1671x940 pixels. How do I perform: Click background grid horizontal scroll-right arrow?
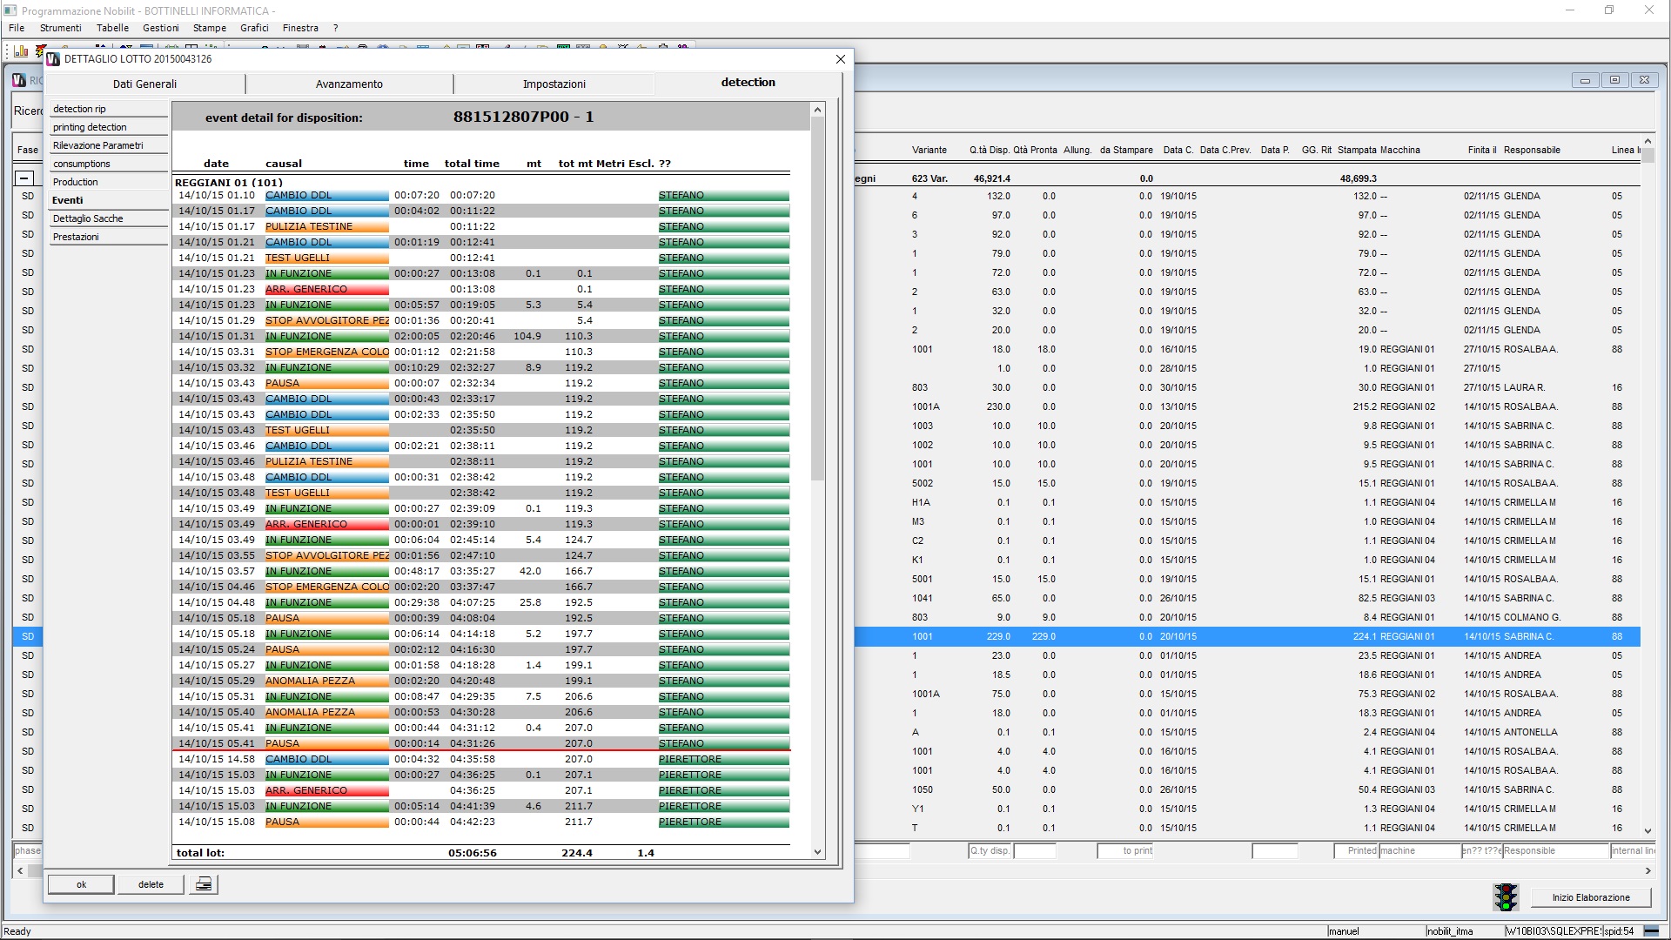(x=1648, y=870)
